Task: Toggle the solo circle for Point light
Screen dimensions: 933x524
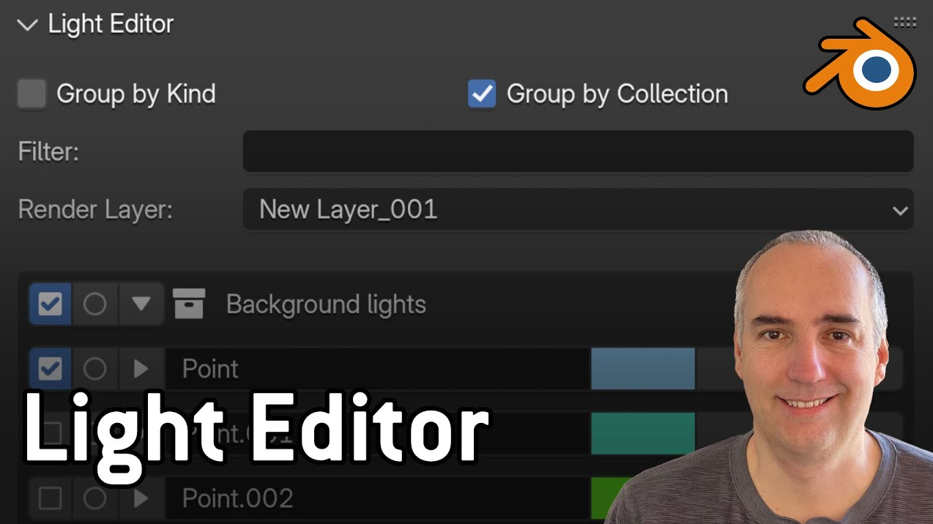Action: click(94, 369)
